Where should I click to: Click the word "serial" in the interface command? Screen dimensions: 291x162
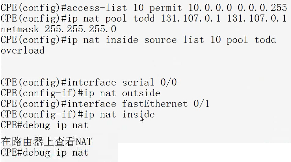point(138,82)
